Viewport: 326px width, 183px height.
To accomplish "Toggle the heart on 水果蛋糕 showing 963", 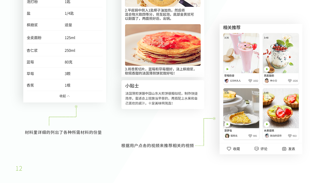I will [290, 136].
